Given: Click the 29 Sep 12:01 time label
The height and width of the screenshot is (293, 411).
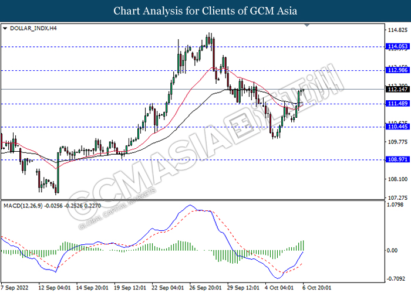Looking at the screenshot, I should (x=243, y=288).
